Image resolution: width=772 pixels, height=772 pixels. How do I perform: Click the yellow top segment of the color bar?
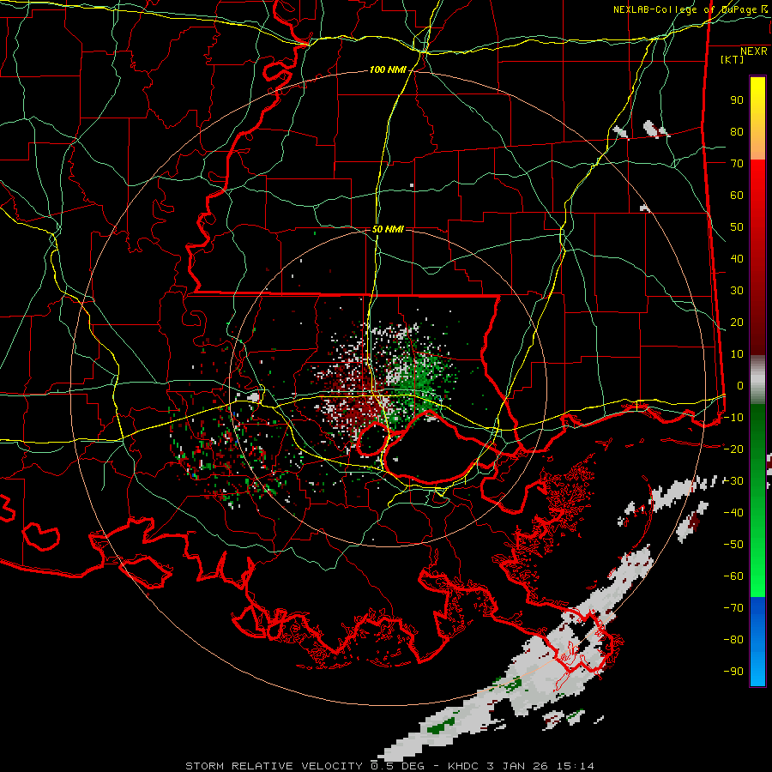[x=757, y=118]
